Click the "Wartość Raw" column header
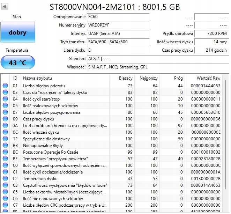Screen dimensions: 231x214 coord(208,78)
